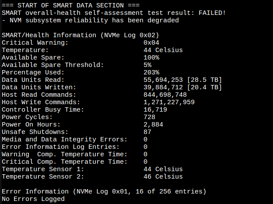The image size is (273, 204).
Task: Click the Temperature Sensor 1 value 44 Celsius
Action: tap(163, 169)
